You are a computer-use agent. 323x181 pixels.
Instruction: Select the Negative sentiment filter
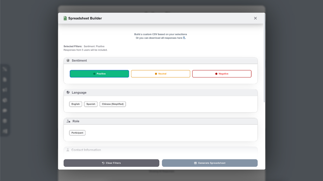[x=222, y=73]
